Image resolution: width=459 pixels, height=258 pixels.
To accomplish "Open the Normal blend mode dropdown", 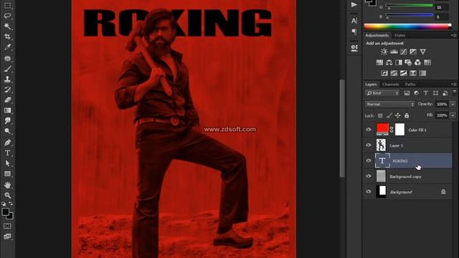I will tap(389, 104).
